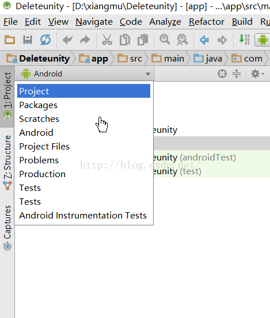Toggle the 1: Project side tool tab
270x318 pixels.
click(x=7, y=96)
